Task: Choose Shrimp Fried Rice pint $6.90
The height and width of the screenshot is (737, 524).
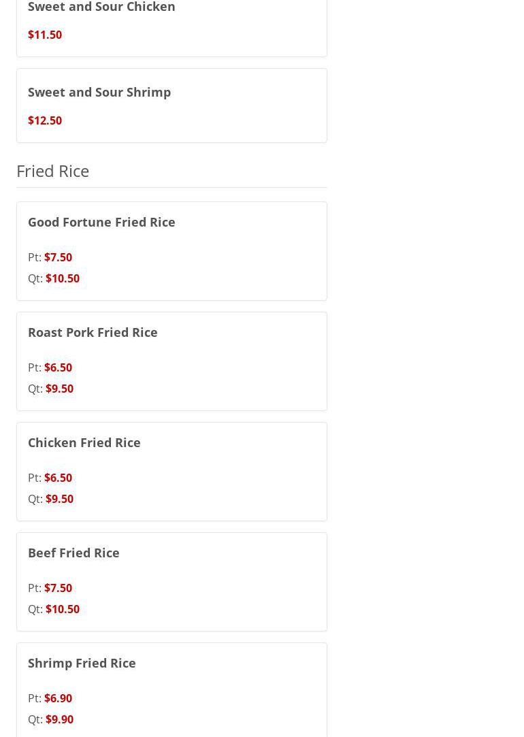Action: pyautogui.click(x=58, y=698)
